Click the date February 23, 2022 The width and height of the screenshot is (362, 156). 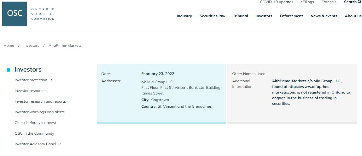pyautogui.click(x=158, y=74)
